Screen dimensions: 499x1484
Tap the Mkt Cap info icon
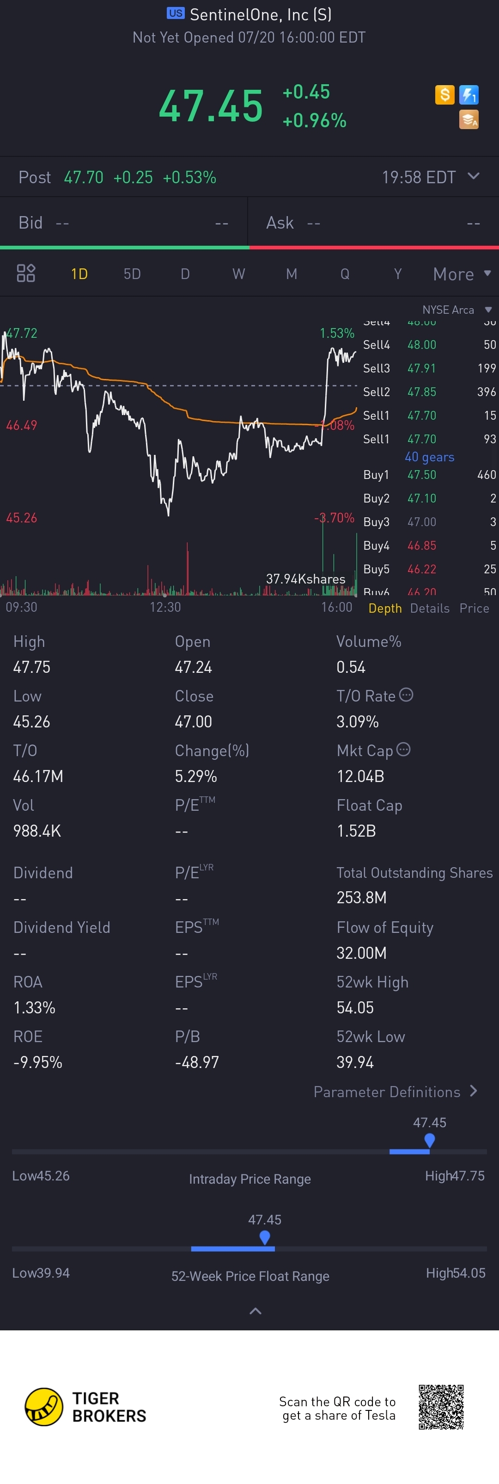pos(403,750)
